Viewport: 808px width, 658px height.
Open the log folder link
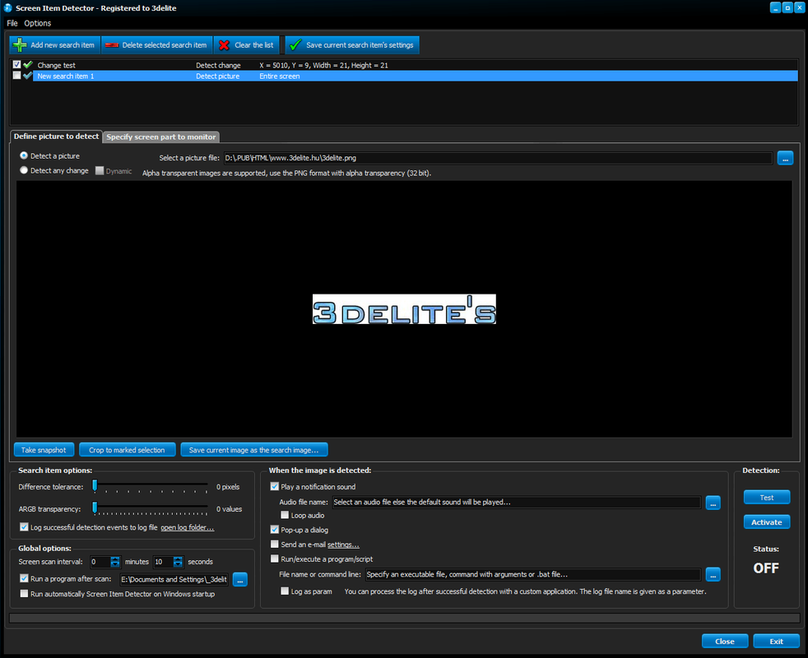(187, 528)
